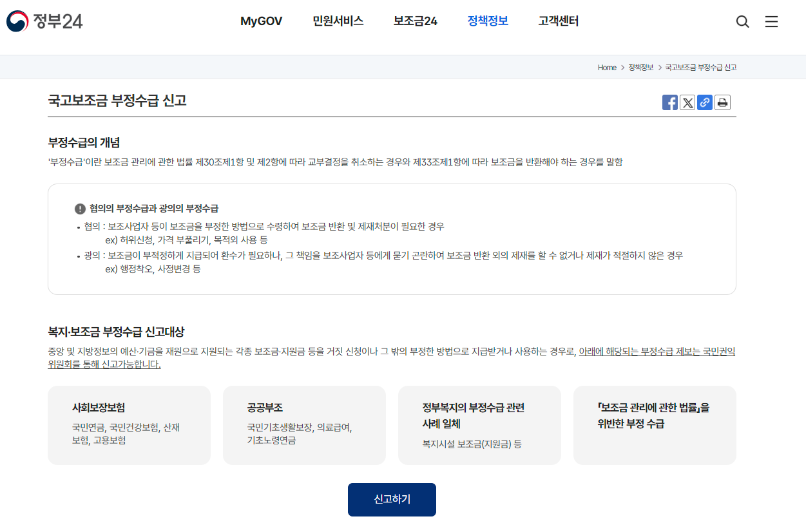
Task: Click 정책정보 in the breadcrumb trail
Action: pos(640,67)
